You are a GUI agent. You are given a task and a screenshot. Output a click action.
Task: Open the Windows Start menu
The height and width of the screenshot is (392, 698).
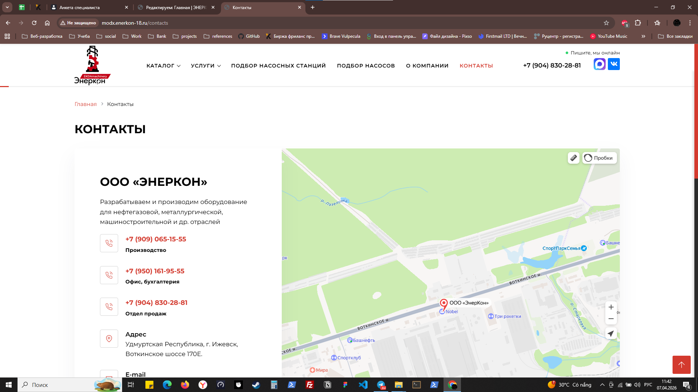point(9,385)
